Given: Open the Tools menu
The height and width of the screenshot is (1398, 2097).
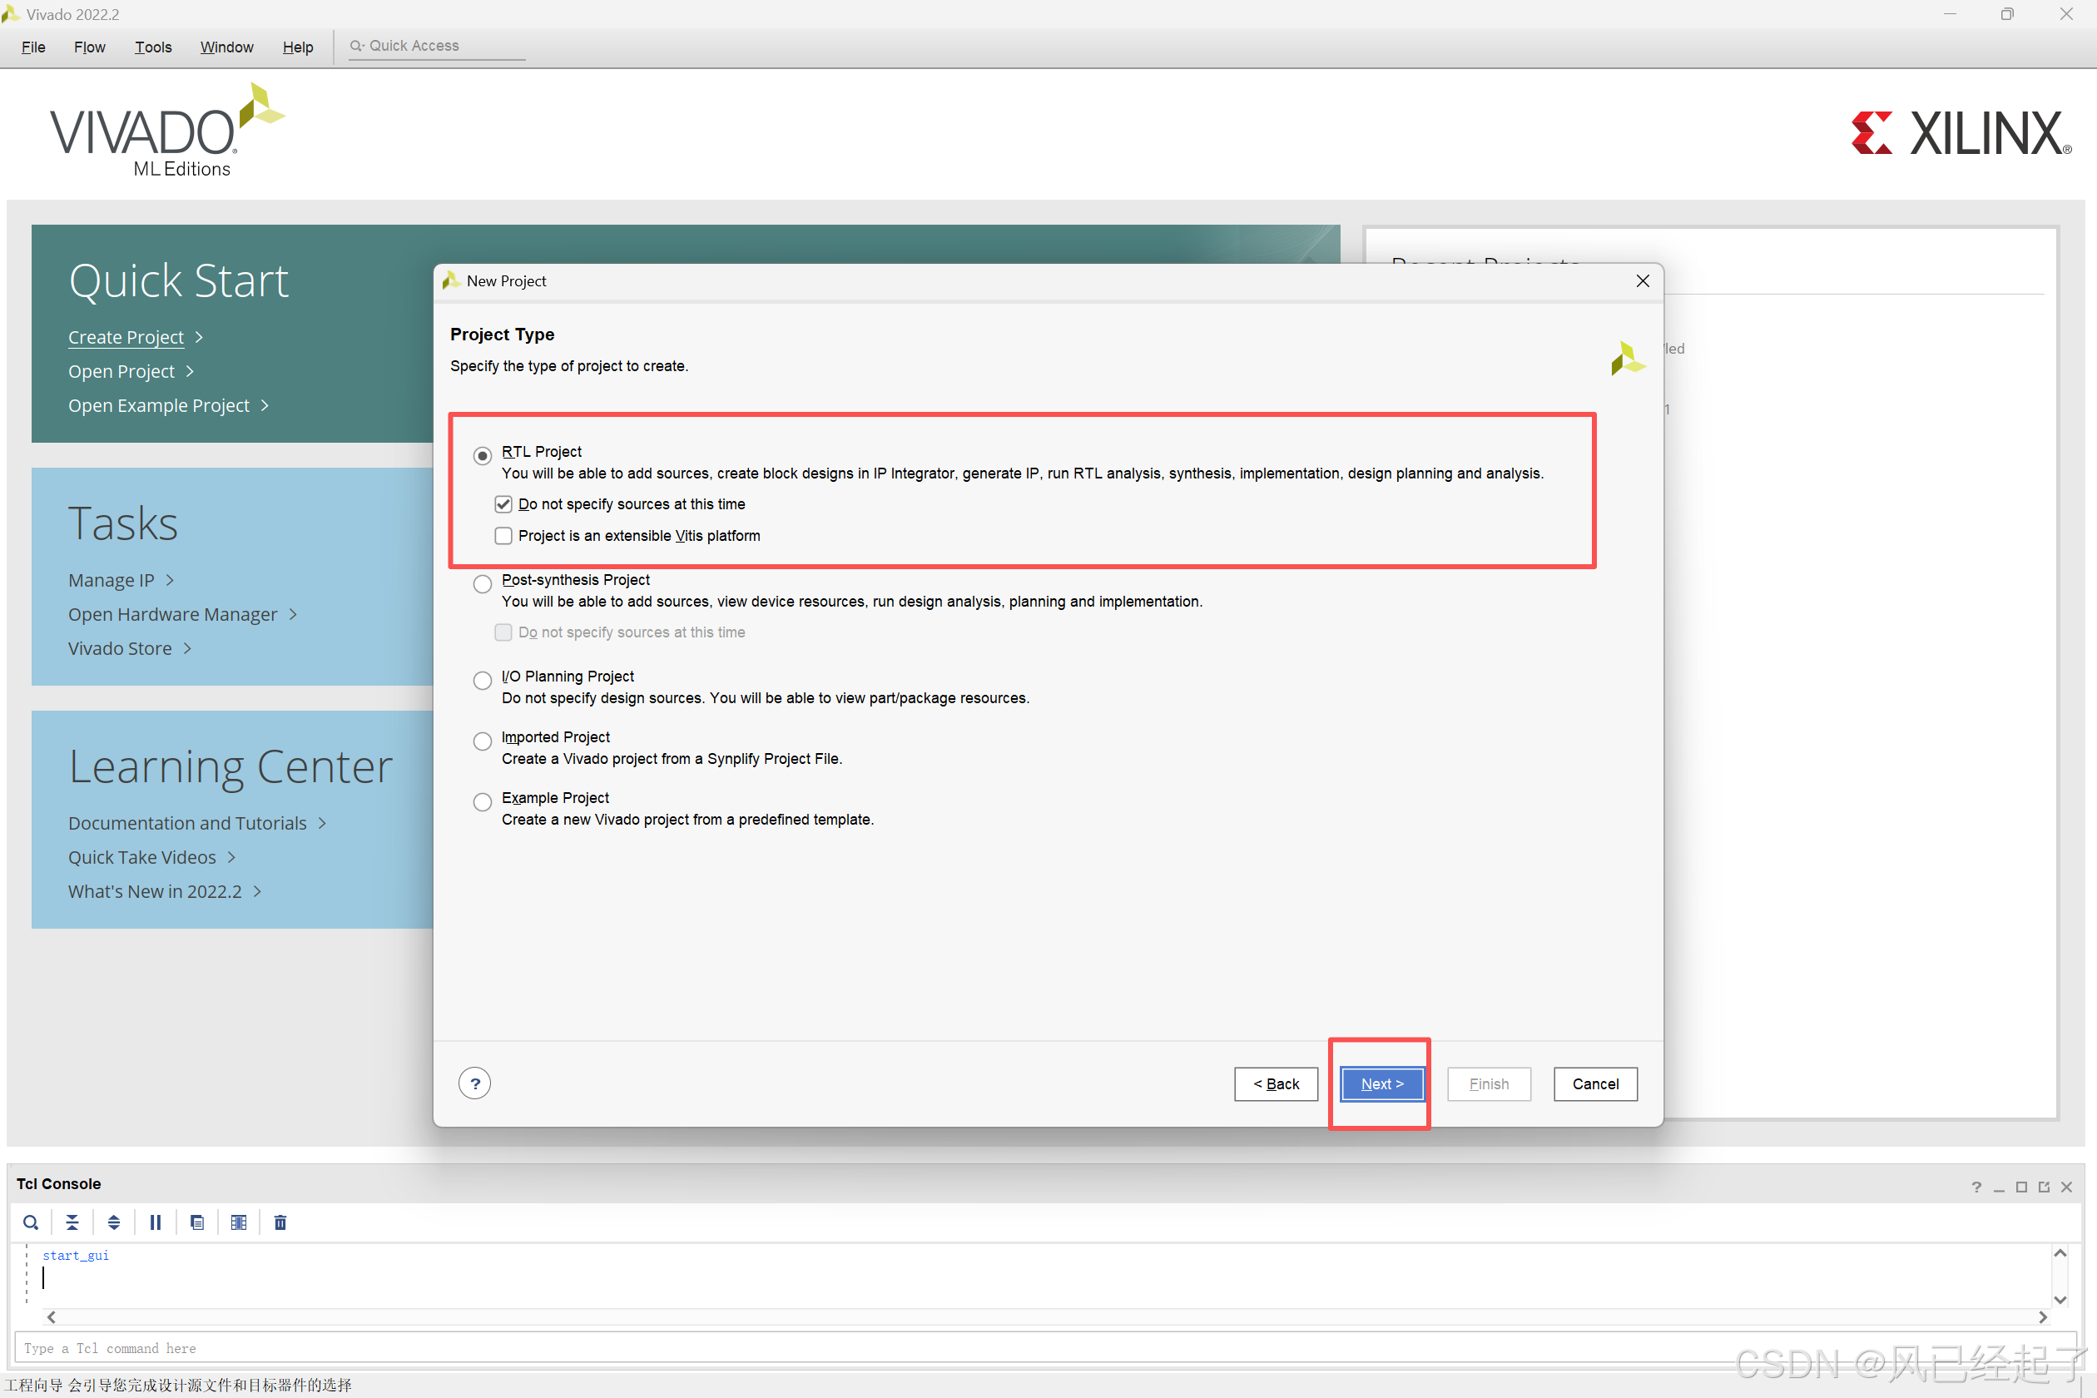Looking at the screenshot, I should click(x=153, y=47).
